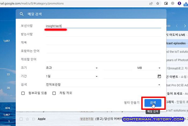Image resolution: width=188 pixels, height=126 pixels.
Task: Open the 이벤트 - 쇼핑 email
Action: click(177, 77)
